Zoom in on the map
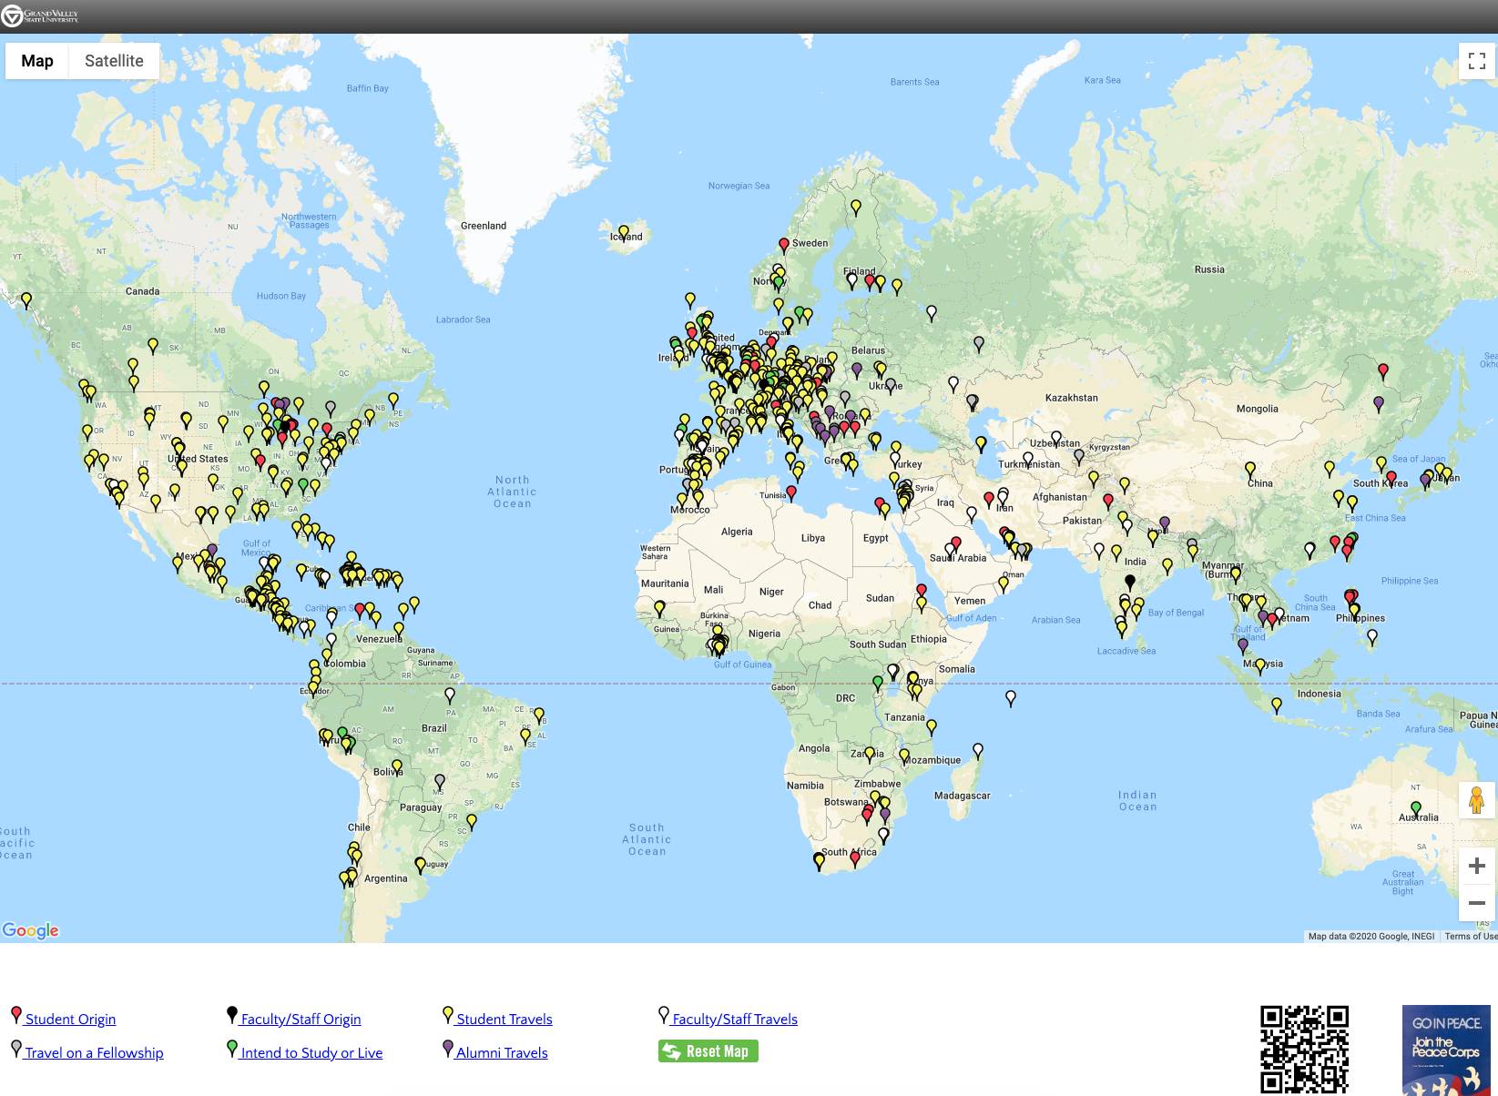Image resolution: width=1498 pixels, height=1096 pixels. tap(1477, 866)
